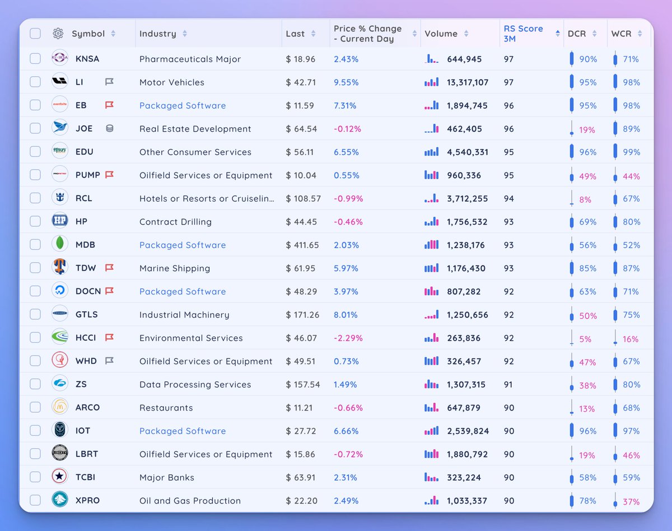The height and width of the screenshot is (531, 672).
Task: Sort by RS Score 3M arrows
Action: tap(558, 34)
